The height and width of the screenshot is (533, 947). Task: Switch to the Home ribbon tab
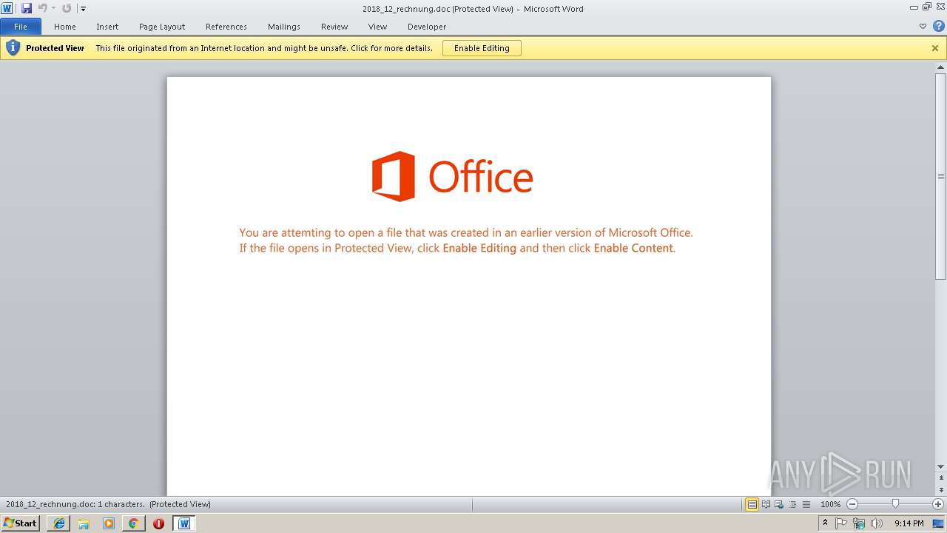(x=65, y=27)
